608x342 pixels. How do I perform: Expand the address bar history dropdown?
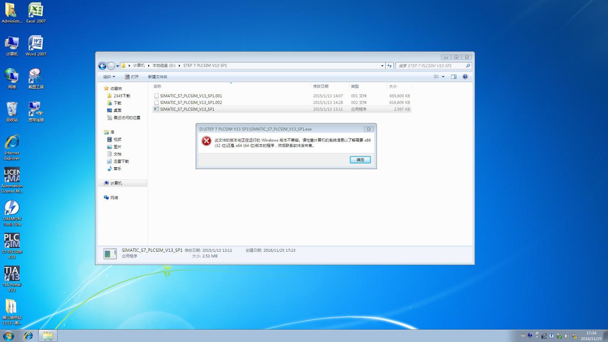pos(382,66)
